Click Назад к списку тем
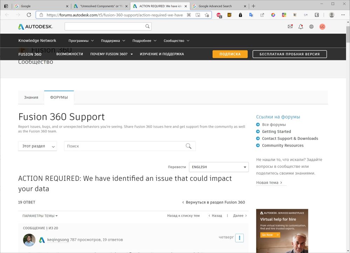350x253 pixels. click(183, 216)
